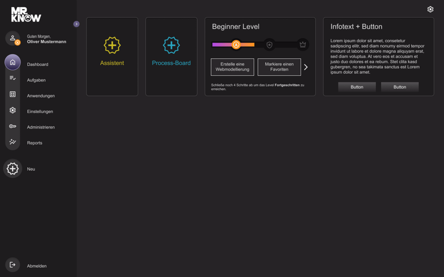Open settings gear in top right corner
The width and height of the screenshot is (444, 277).
click(x=430, y=9)
